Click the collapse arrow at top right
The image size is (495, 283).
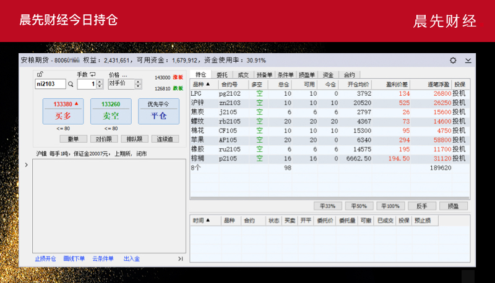point(468,61)
